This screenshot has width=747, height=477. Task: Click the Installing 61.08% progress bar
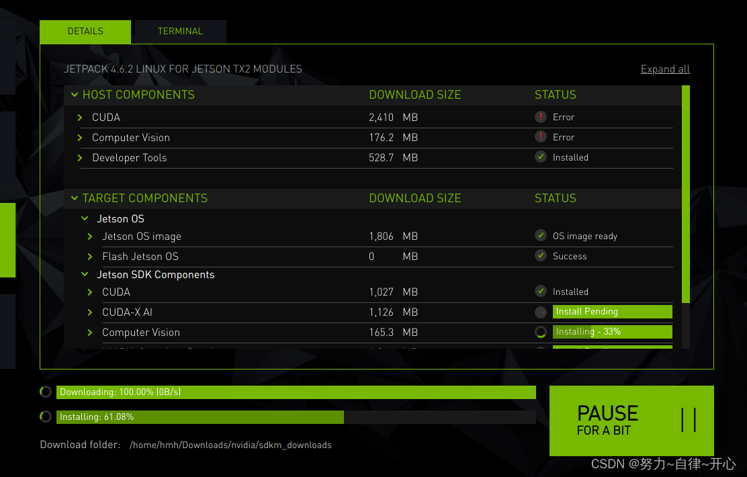point(296,417)
